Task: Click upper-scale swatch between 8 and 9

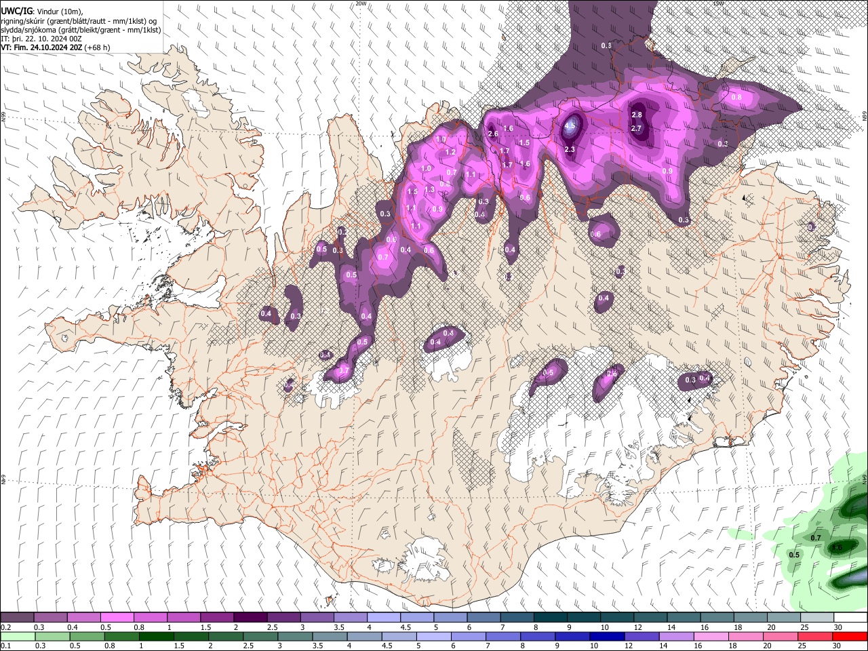Action: [550, 617]
